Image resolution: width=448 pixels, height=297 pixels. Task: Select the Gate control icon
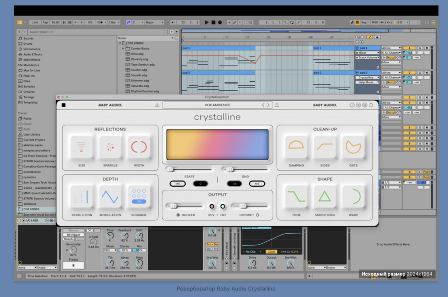[x=353, y=147]
